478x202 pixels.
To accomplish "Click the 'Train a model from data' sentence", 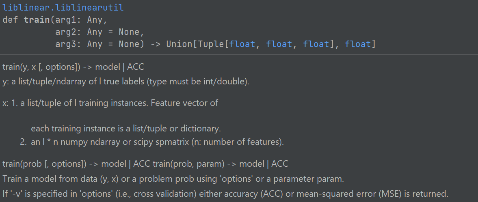I will [173, 179].
